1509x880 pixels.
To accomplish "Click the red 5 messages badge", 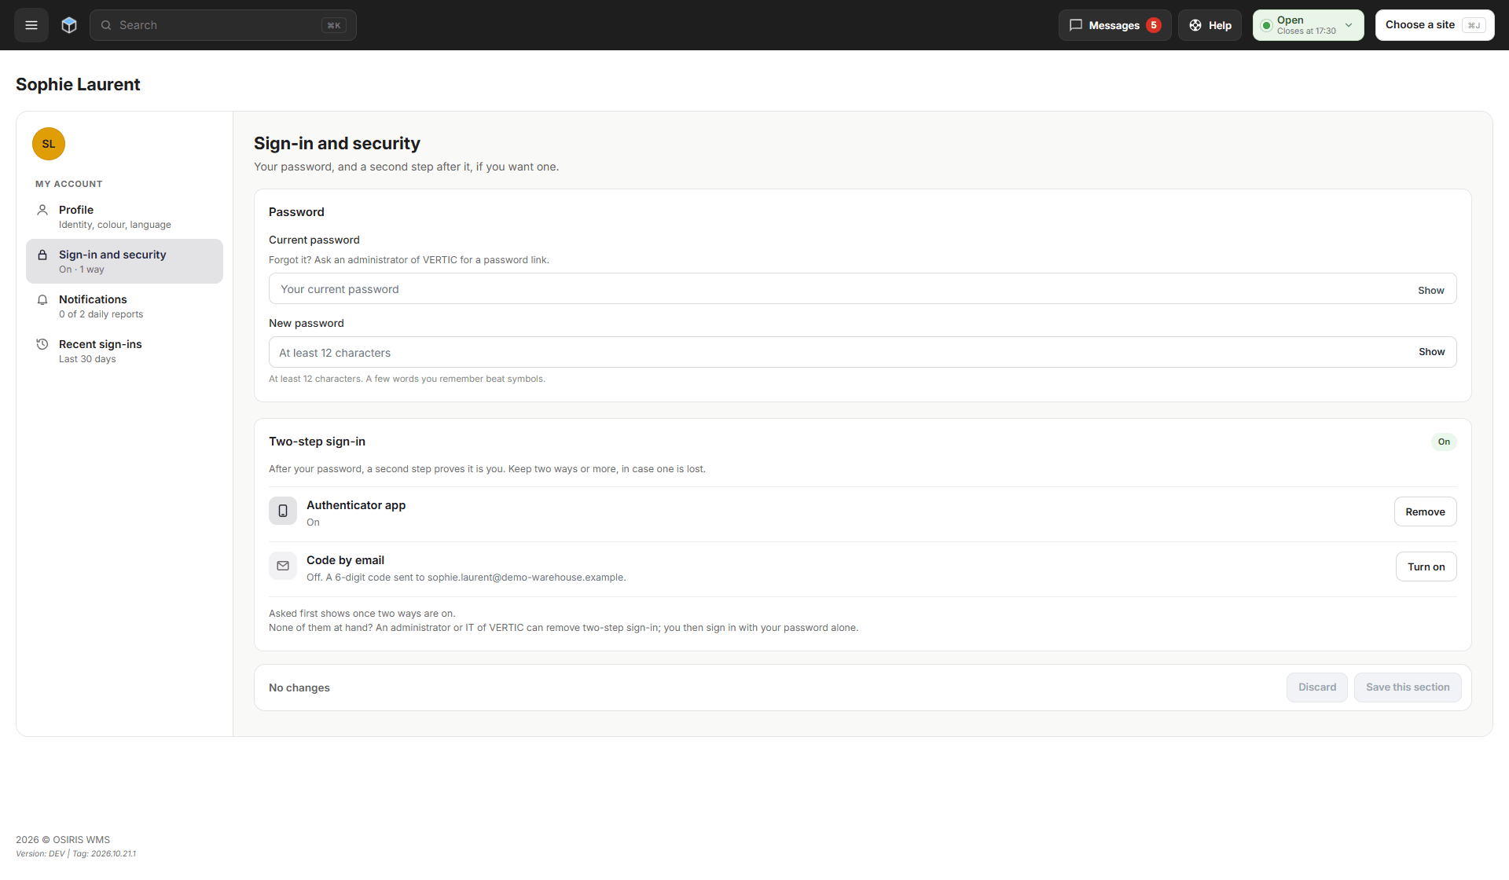I will (1154, 25).
